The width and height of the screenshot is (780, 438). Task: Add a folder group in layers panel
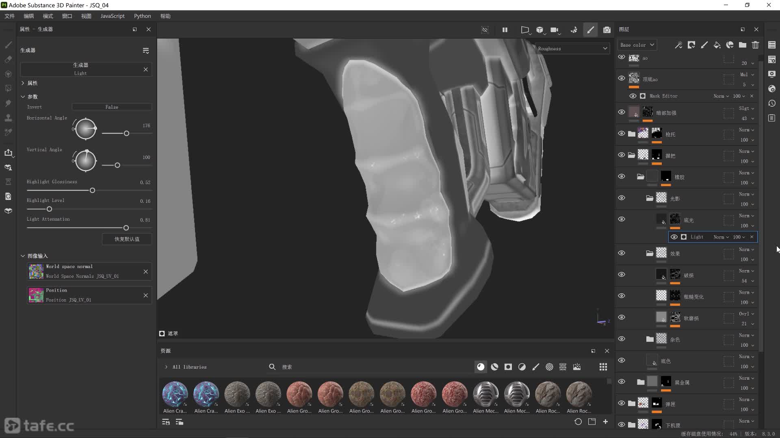[x=743, y=45]
